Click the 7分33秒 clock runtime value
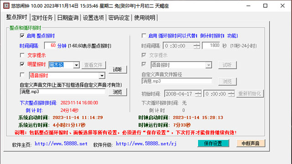Viewport: 292px width, 164px height. [182, 125]
